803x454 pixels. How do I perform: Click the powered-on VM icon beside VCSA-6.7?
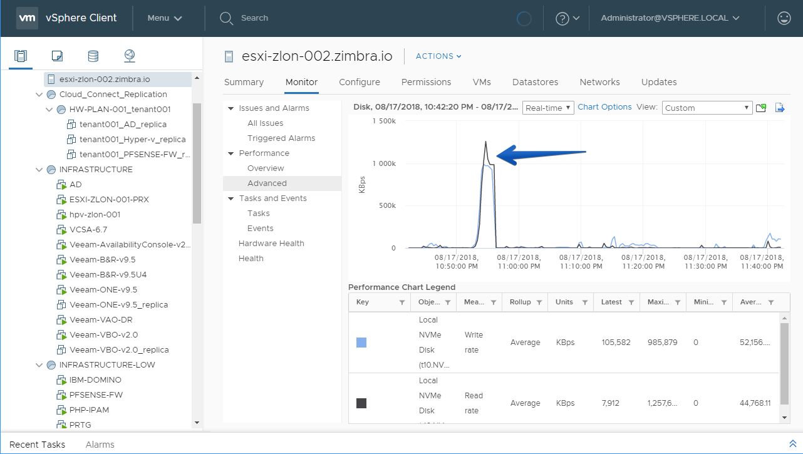[61, 230]
